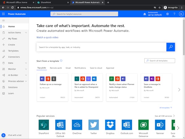Screen dimensions: 185x139
Task: Open the settings gear in header
Action: click(167, 14)
